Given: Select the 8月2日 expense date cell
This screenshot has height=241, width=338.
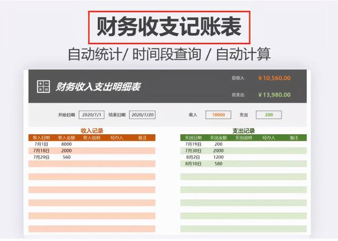Looking at the screenshot, I should pos(193,157).
